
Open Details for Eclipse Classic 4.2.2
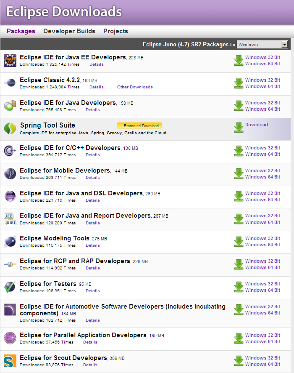(x=96, y=87)
